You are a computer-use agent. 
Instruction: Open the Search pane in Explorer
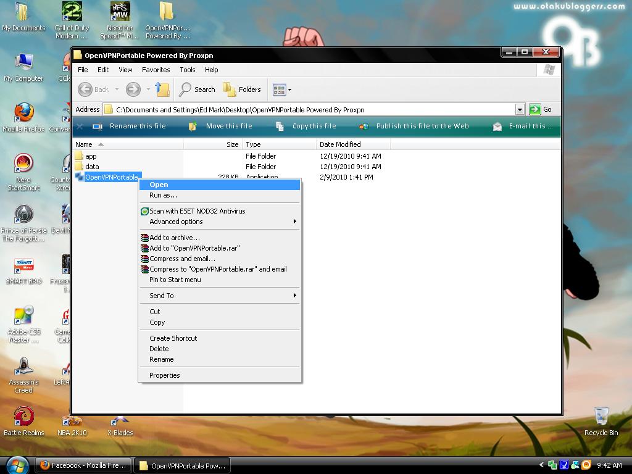(197, 89)
